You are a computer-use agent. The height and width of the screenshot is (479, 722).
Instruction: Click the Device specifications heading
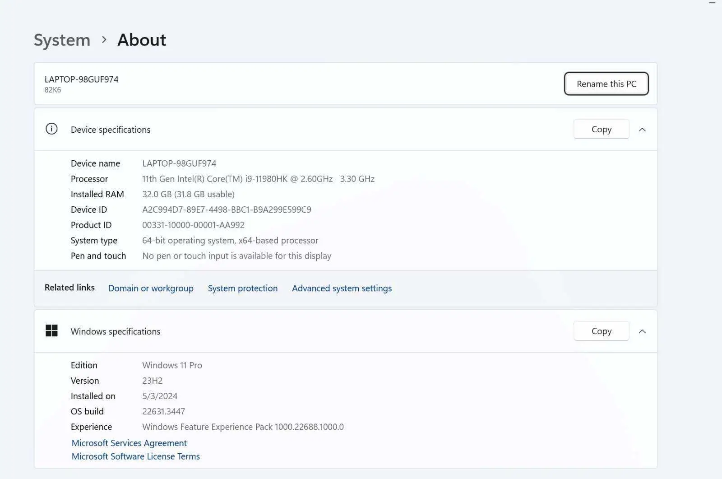tap(111, 130)
